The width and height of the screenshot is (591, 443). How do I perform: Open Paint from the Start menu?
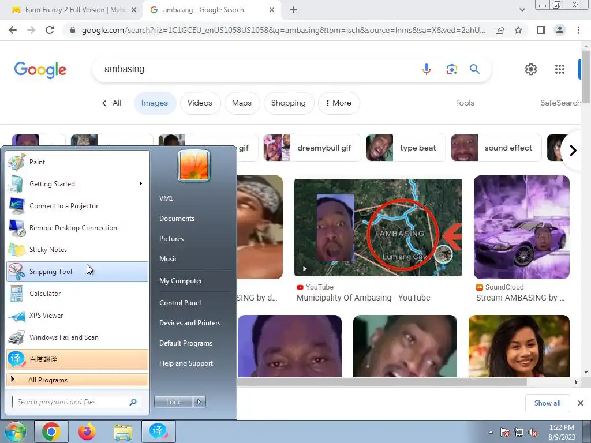pyautogui.click(x=77, y=162)
